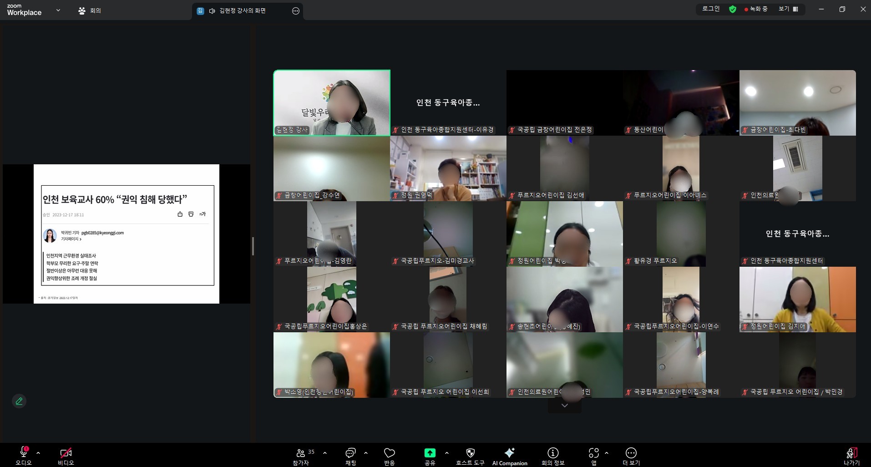
Task: Toggle the 비디오 camera on
Action: (66, 456)
